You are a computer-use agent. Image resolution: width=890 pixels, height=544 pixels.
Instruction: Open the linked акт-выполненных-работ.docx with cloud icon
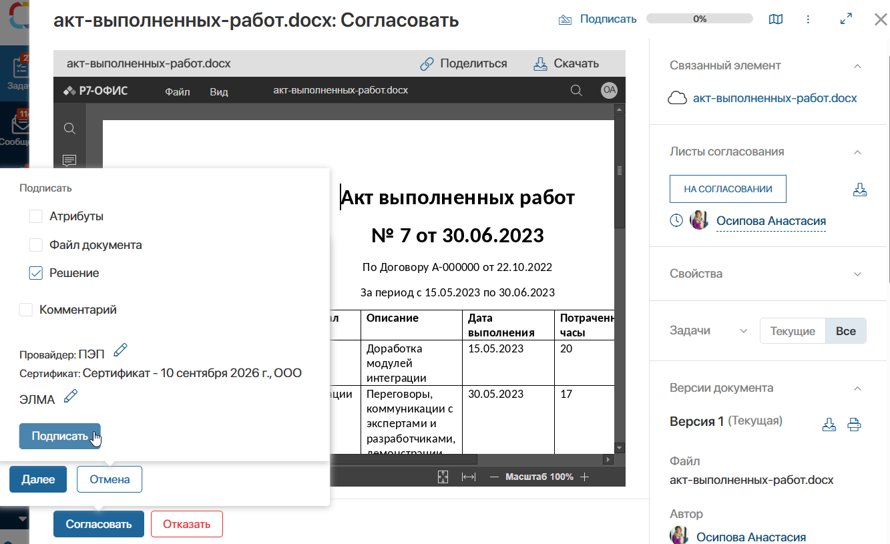click(x=762, y=98)
